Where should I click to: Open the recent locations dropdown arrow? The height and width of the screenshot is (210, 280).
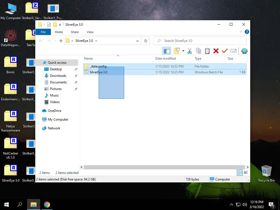coord(55,41)
